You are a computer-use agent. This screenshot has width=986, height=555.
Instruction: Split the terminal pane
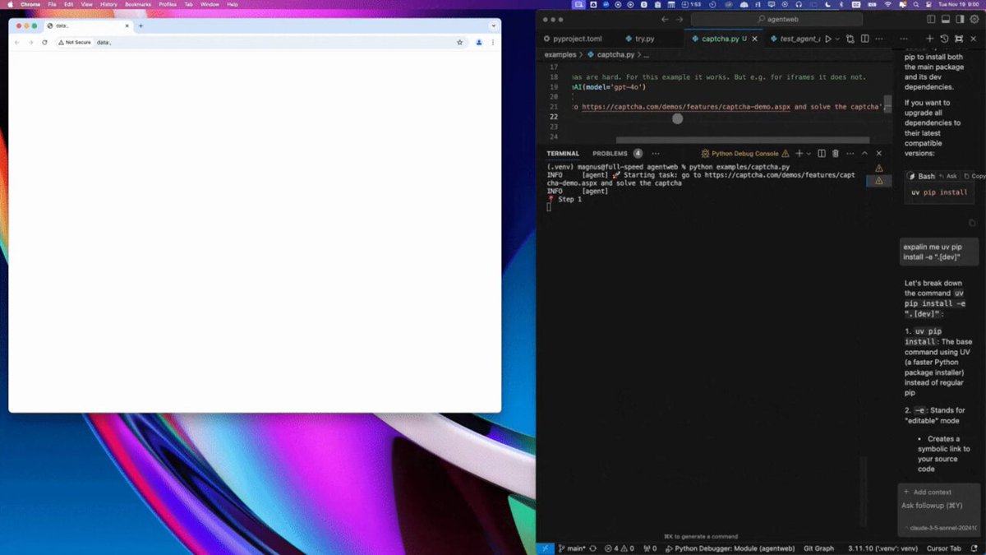(821, 153)
